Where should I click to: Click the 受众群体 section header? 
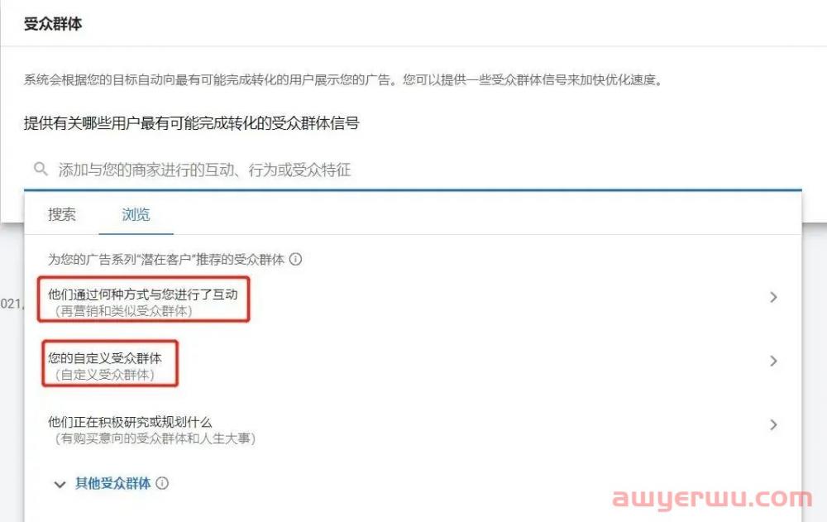53,24
